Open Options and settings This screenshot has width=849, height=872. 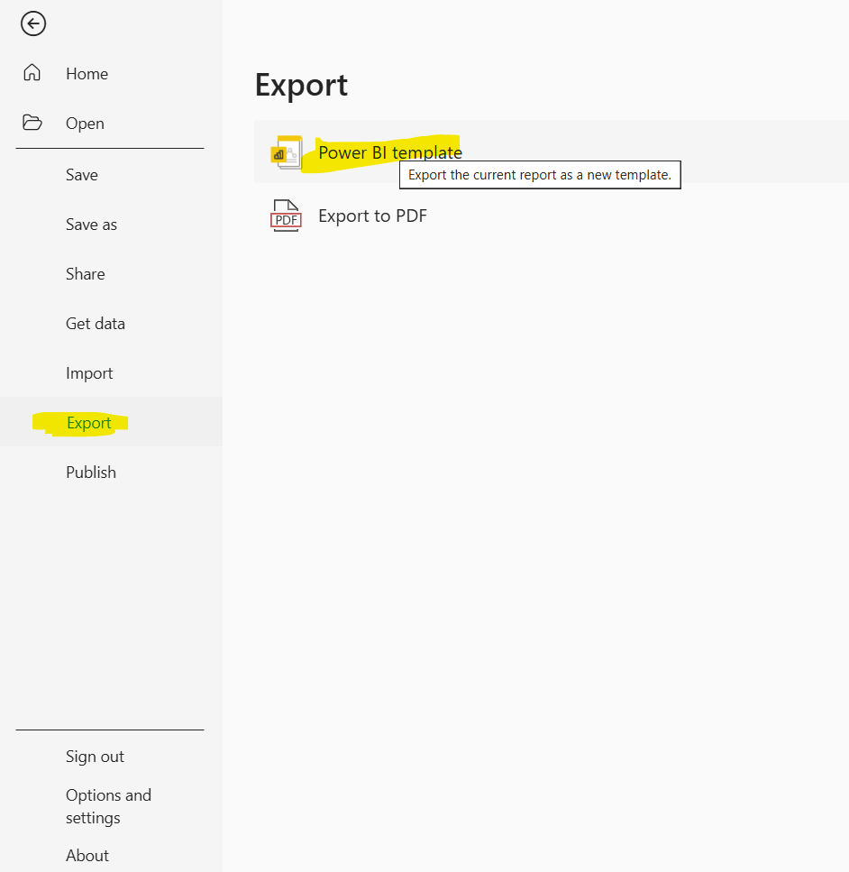point(108,806)
